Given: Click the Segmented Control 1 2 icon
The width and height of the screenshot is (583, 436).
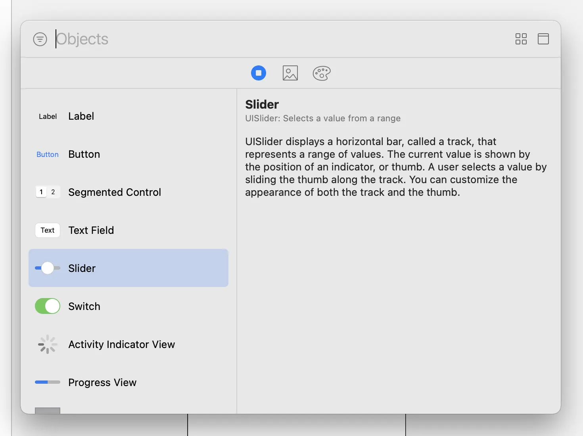Looking at the screenshot, I should 48,192.
